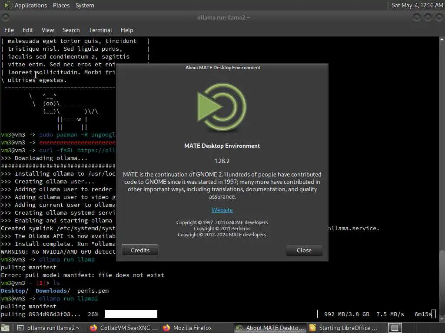Open the terminal Edit menu
The image size is (445, 333).
tap(27, 30)
